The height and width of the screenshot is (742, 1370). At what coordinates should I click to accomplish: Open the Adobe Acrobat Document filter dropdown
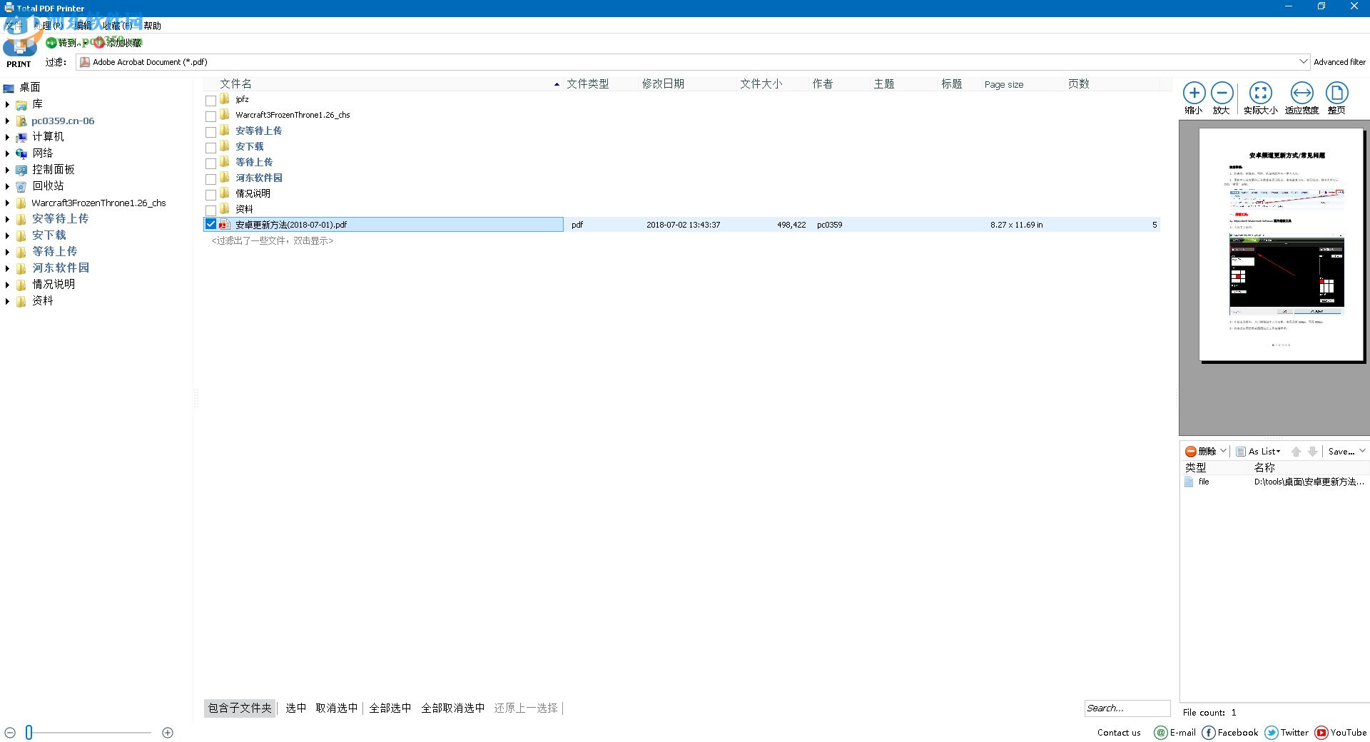tap(1303, 61)
